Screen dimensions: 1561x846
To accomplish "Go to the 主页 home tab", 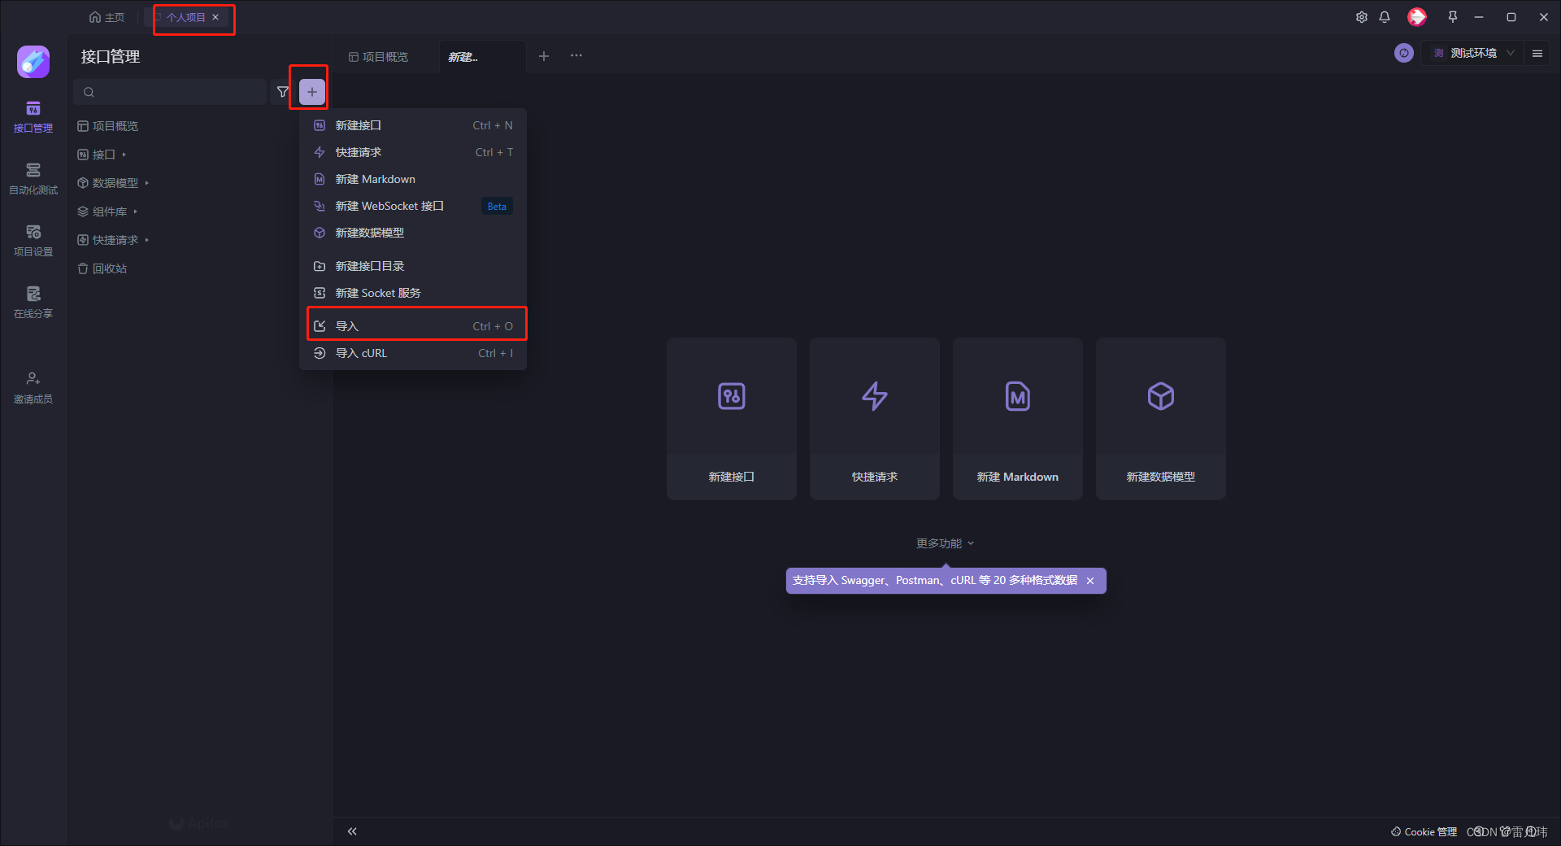I will 107,17.
